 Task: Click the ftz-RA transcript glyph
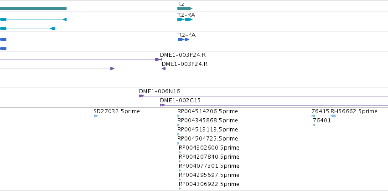(185, 20)
